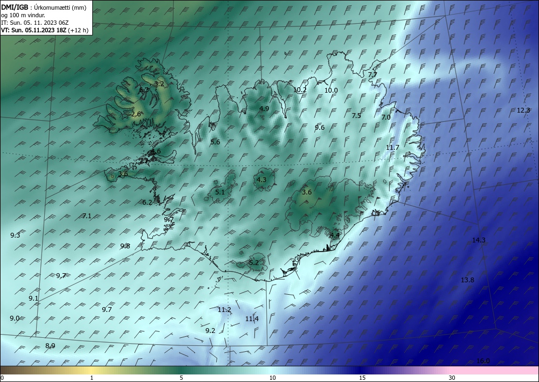Click the value 16.0 in the southeast corner

[x=483, y=360]
